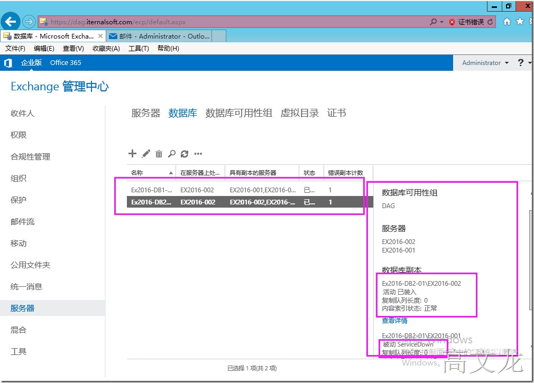This screenshot has width=534, height=383.
Task: Open the 帮助(H) menu
Action: point(168,48)
